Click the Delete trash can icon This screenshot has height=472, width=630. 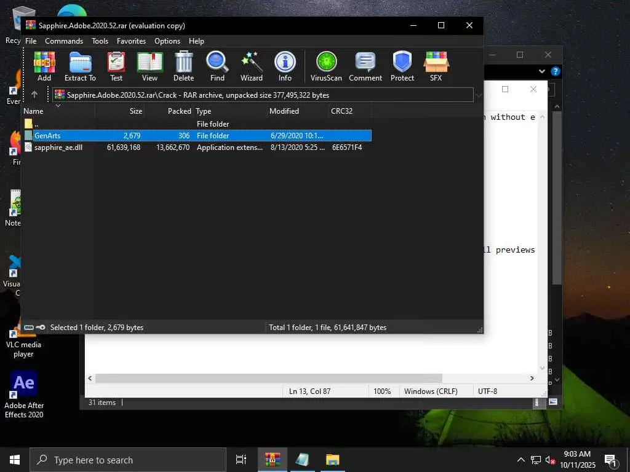pyautogui.click(x=183, y=66)
